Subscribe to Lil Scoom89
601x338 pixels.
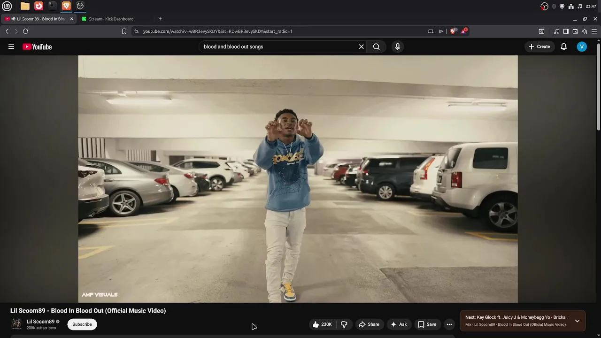tap(82, 324)
